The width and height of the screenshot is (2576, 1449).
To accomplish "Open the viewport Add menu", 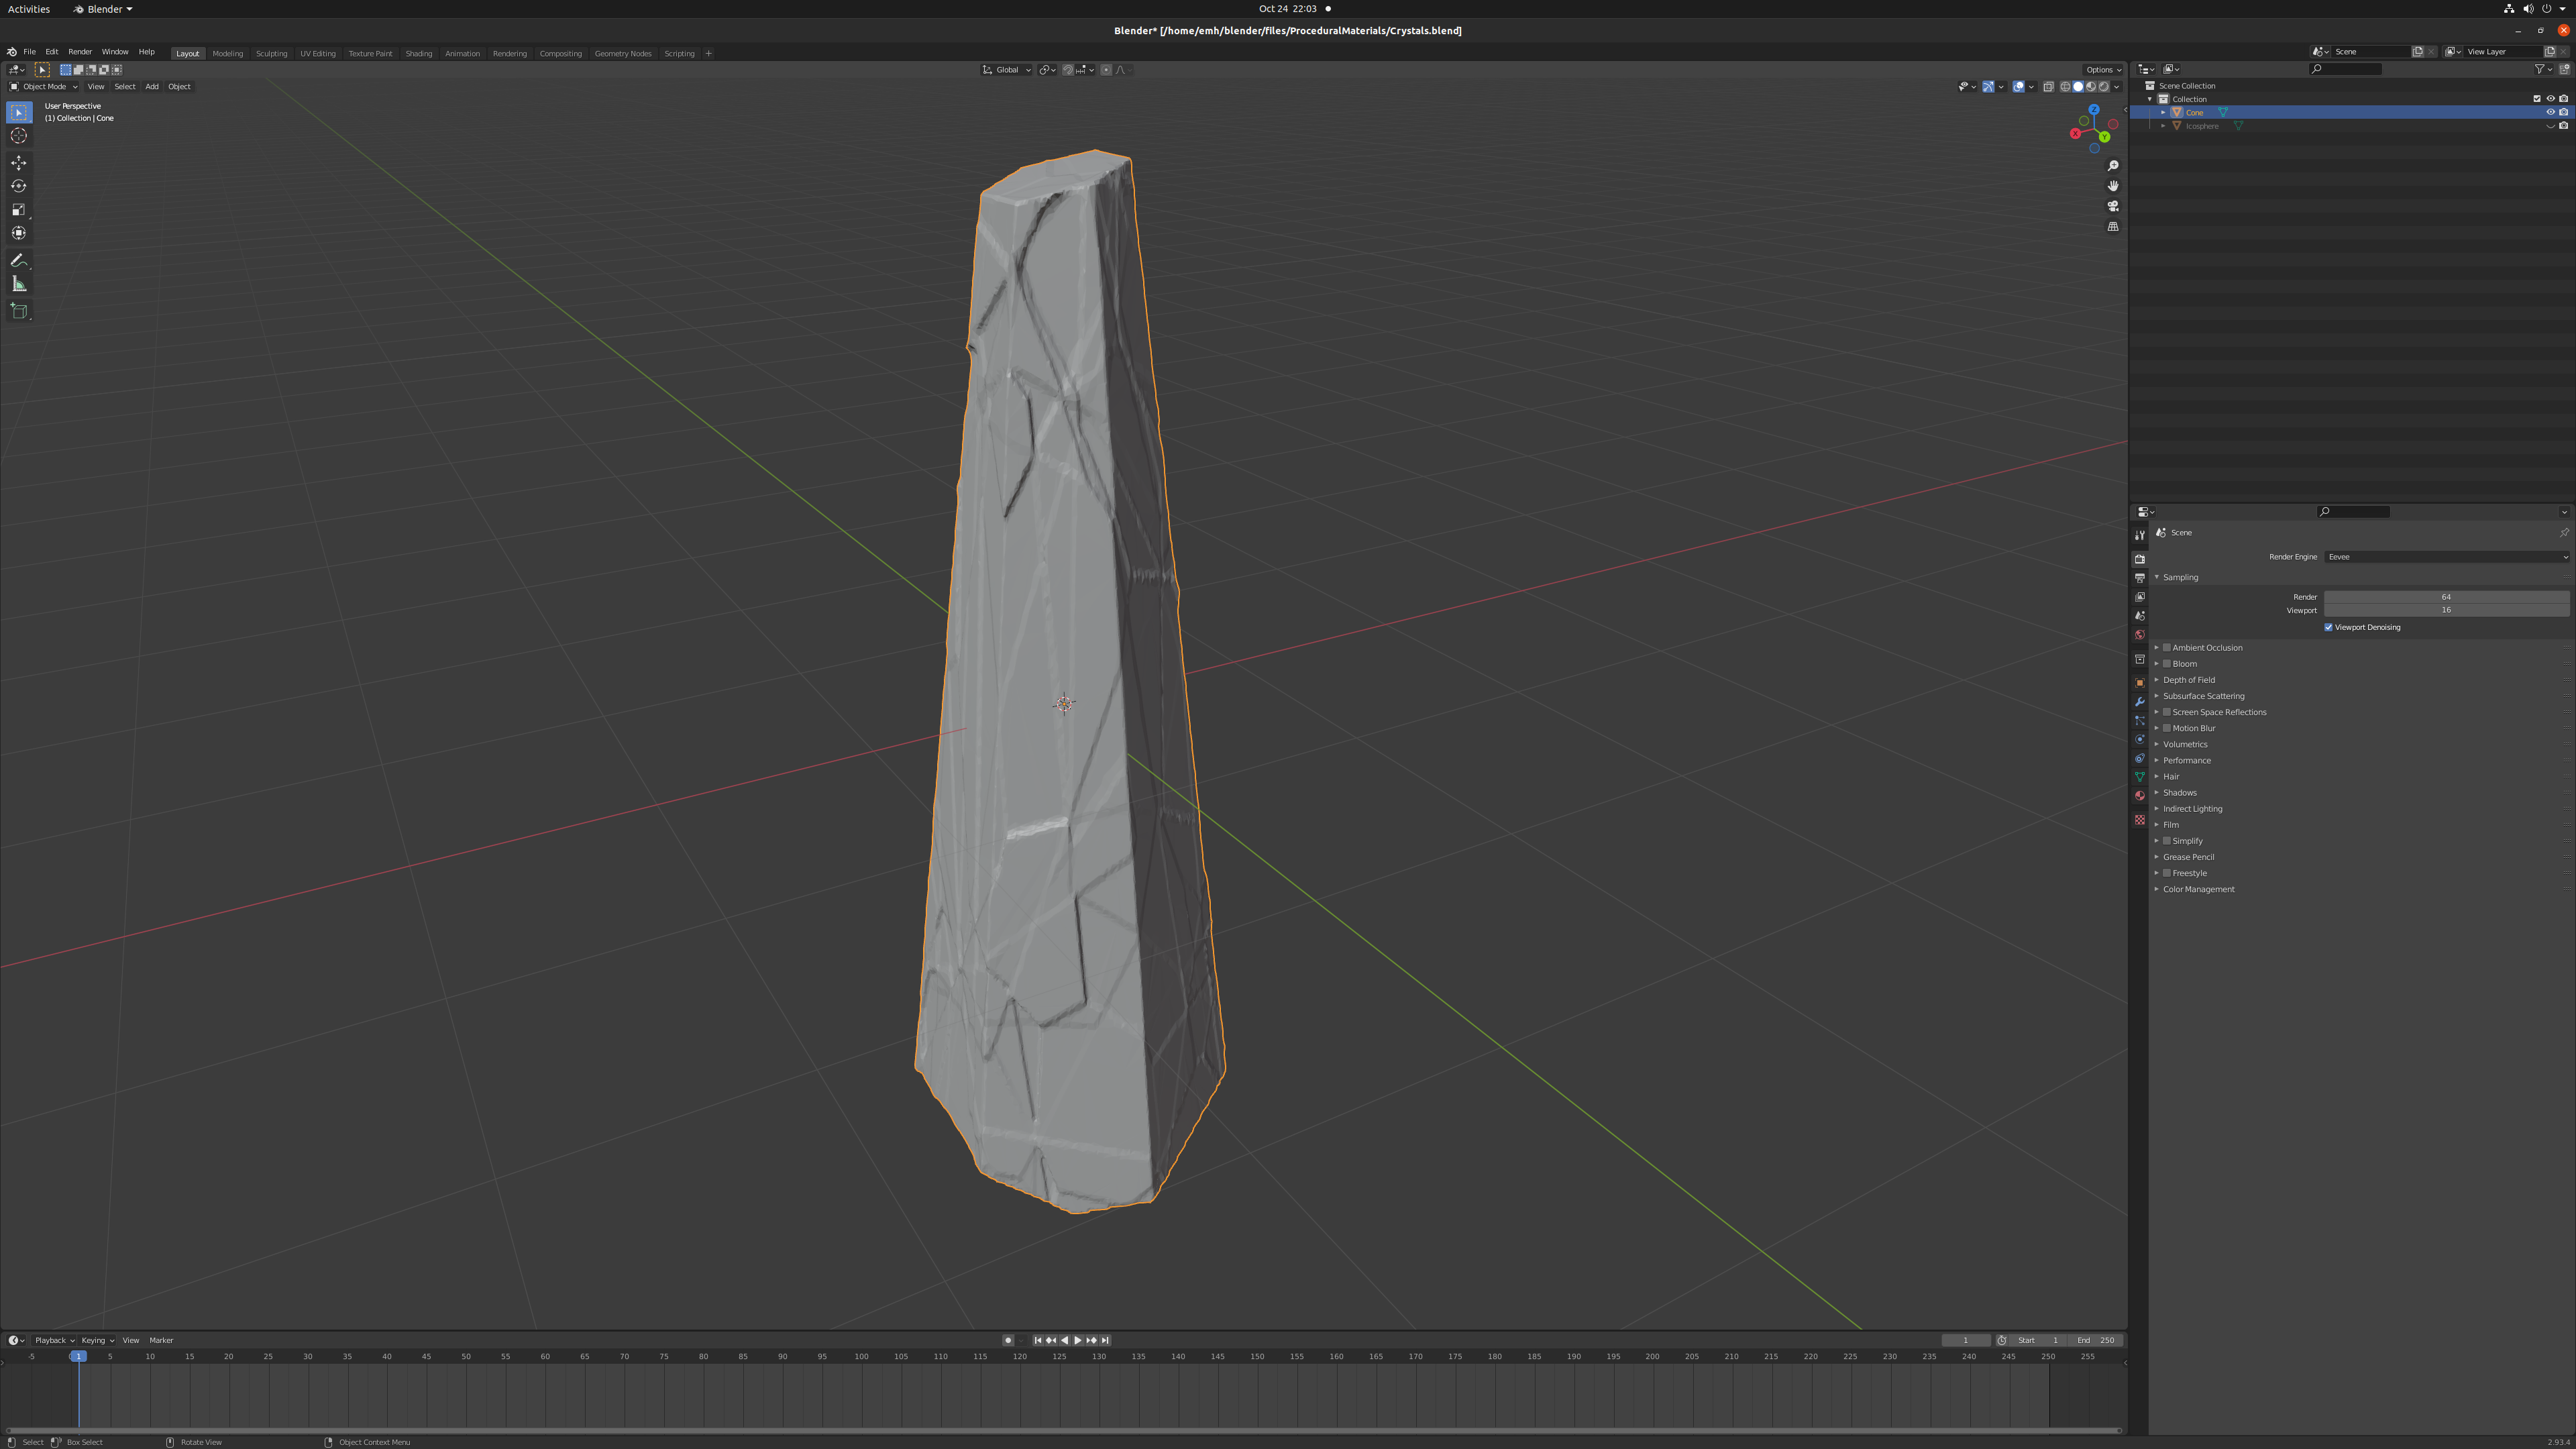I will (x=152, y=86).
